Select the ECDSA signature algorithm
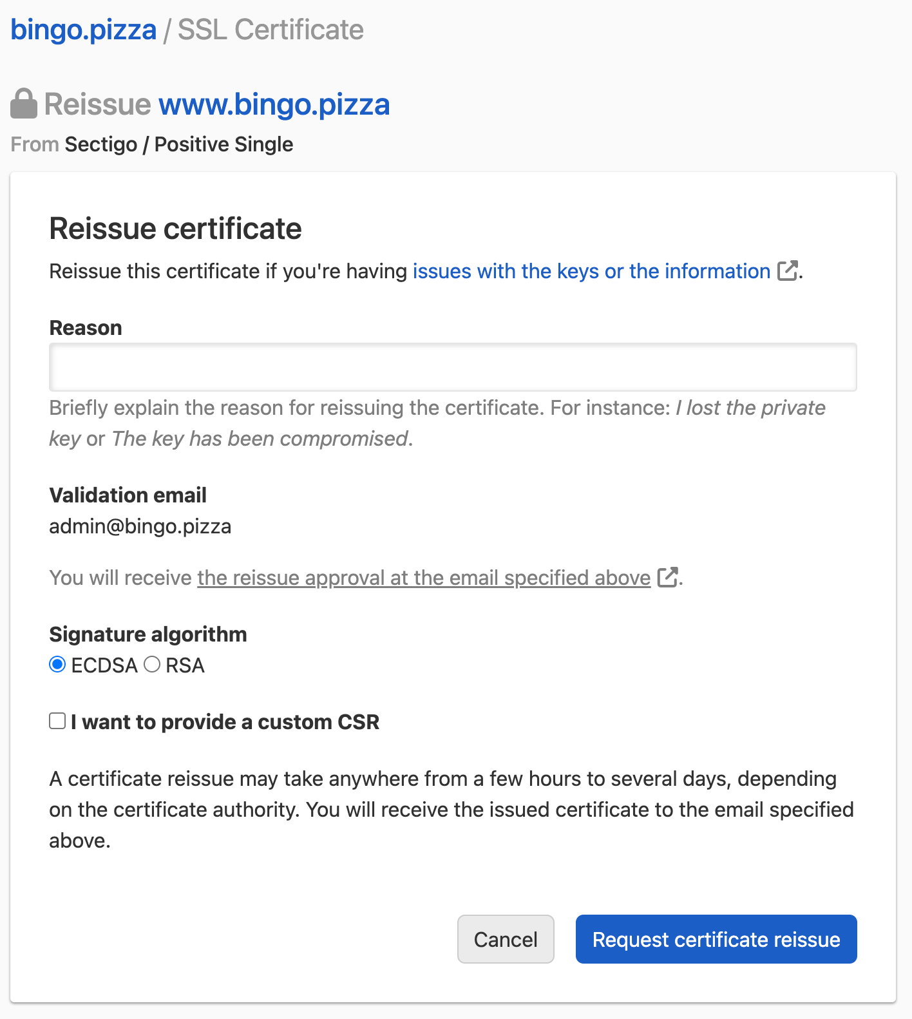This screenshot has width=912, height=1019. (57, 665)
